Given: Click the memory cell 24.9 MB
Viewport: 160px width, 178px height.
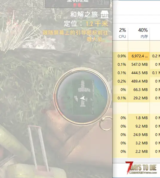Looking at the screenshot, I should coord(139,135).
